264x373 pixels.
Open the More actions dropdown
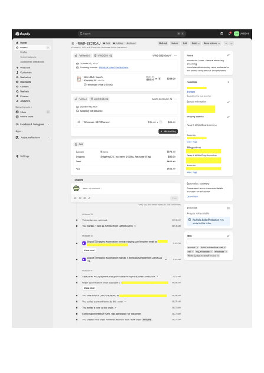tap(212, 44)
